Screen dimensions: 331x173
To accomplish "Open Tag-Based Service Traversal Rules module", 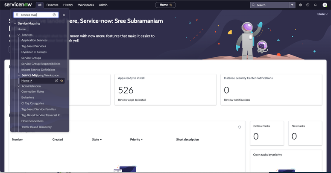I will (x=41, y=115).
